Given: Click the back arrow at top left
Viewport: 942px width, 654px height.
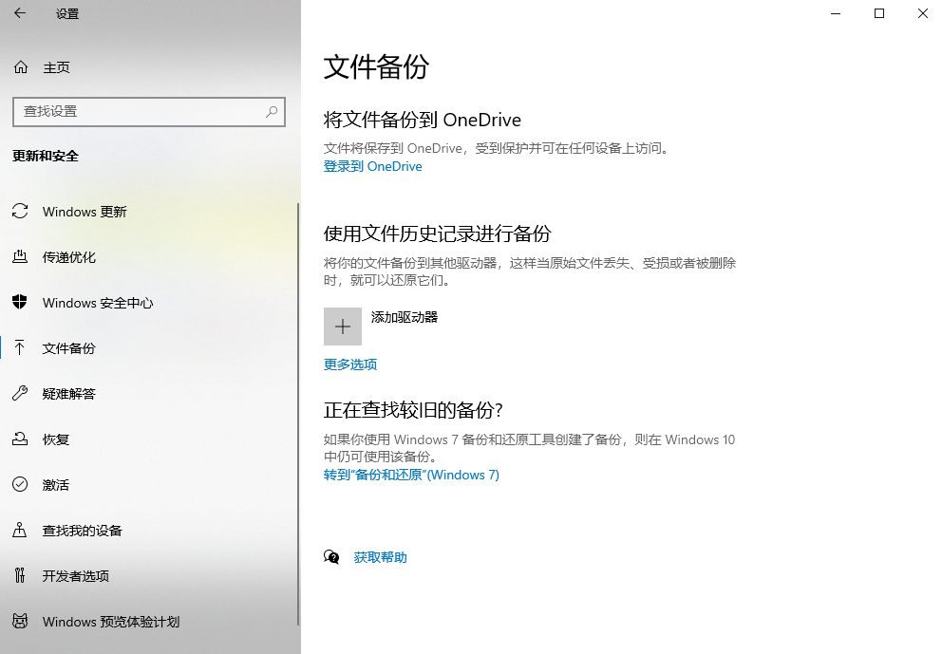Looking at the screenshot, I should tap(19, 13).
